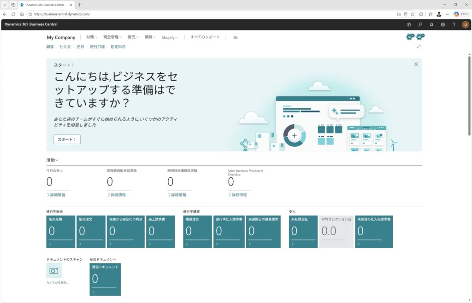Open the user account avatar U

click(466, 25)
